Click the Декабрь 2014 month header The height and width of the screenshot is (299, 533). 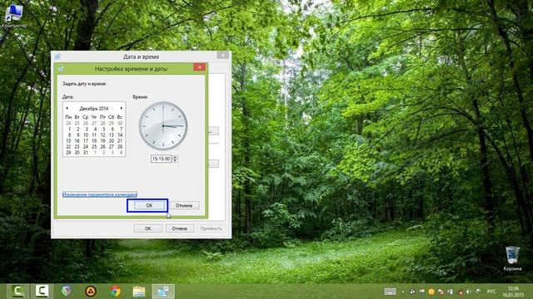pyautogui.click(x=94, y=109)
